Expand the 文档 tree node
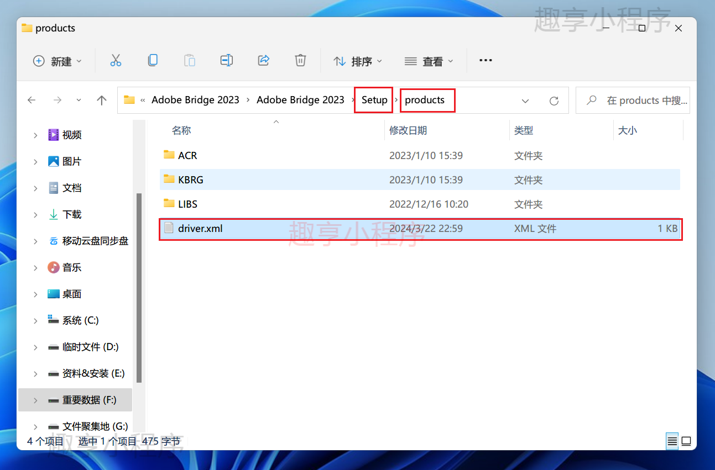 [x=35, y=188]
